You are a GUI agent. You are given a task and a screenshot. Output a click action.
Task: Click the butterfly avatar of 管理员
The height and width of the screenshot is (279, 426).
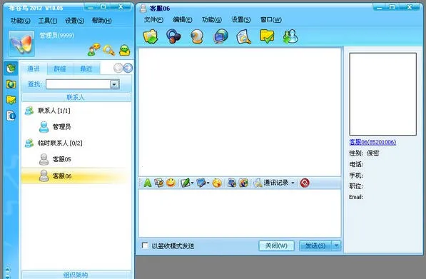tap(21, 44)
